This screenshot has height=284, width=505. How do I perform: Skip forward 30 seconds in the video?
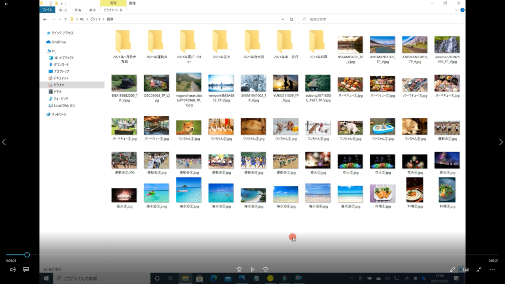point(265,270)
